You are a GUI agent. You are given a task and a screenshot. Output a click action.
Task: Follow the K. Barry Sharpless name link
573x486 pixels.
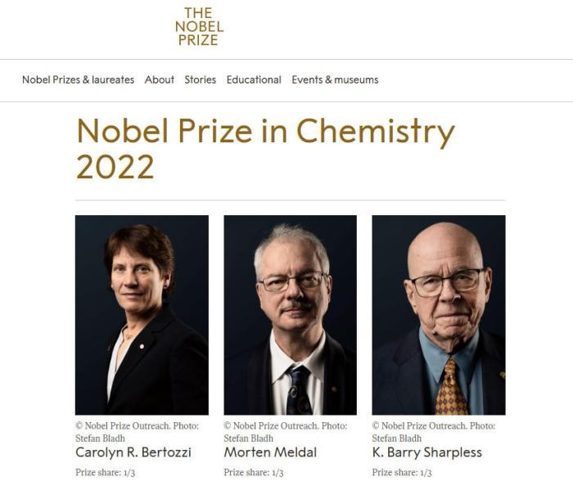pyautogui.click(x=426, y=452)
